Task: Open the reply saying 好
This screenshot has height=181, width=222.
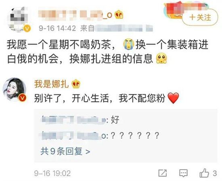Action: (x=80, y=120)
